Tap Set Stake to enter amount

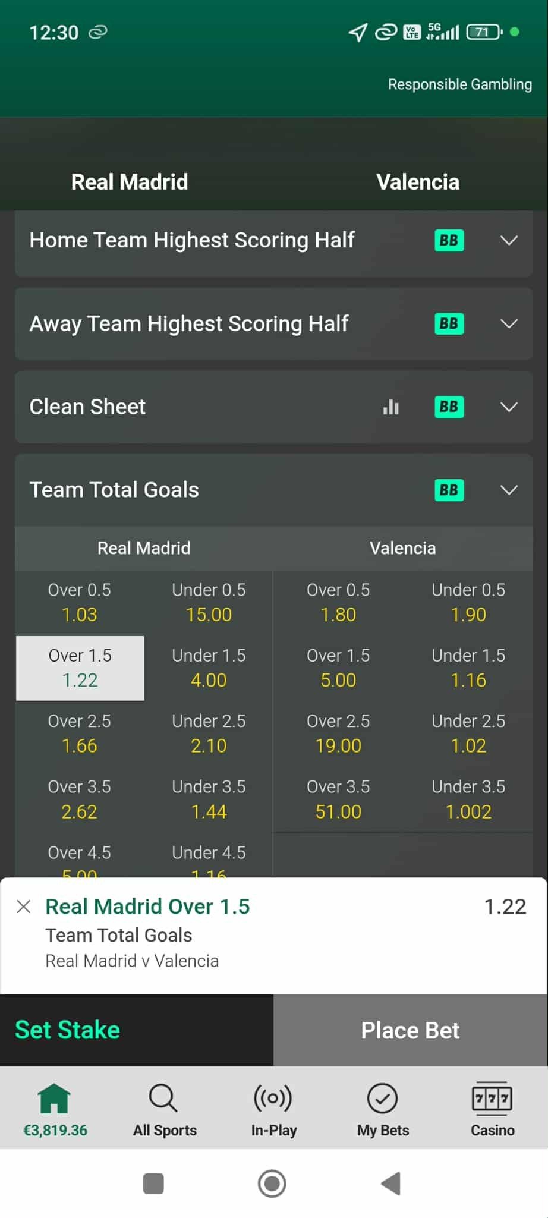pyautogui.click(x=68, y=1030)
